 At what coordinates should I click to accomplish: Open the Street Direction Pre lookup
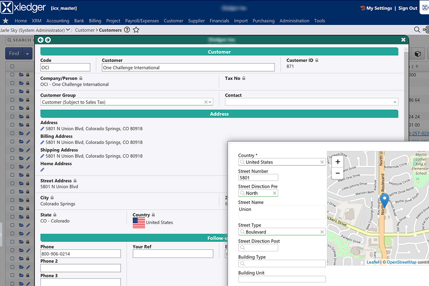258,193
